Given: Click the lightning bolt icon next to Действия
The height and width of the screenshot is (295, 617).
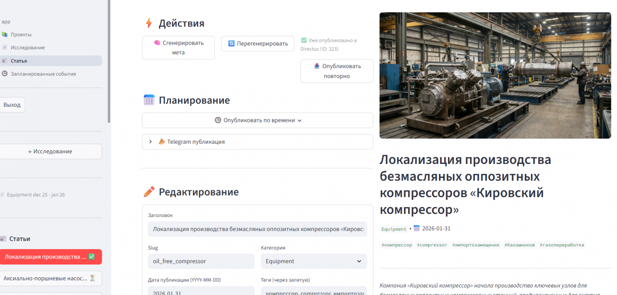Looking at the screenshot, I should (x=148, y=23).
